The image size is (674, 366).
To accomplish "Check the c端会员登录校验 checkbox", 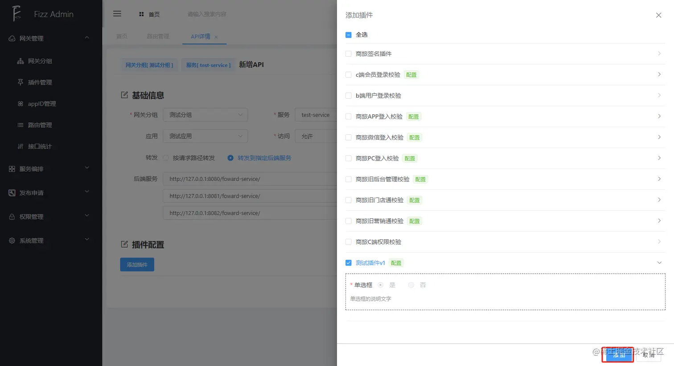I will click(349, 75).
